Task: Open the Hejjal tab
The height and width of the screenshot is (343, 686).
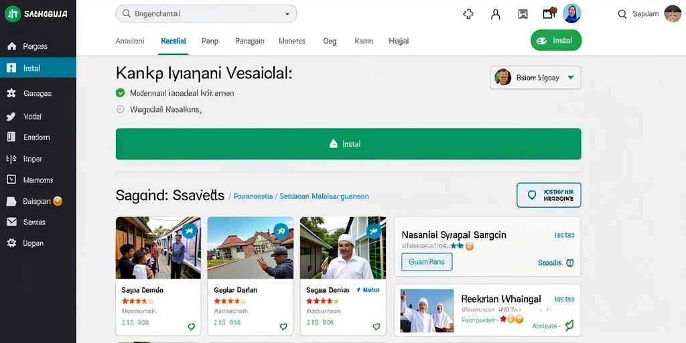Action: point(399,41)
